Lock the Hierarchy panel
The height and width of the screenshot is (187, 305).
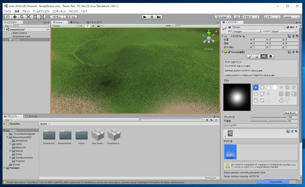[45, 22]
